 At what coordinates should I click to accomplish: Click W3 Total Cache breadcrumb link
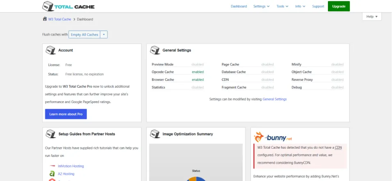[x=59, y=19]
